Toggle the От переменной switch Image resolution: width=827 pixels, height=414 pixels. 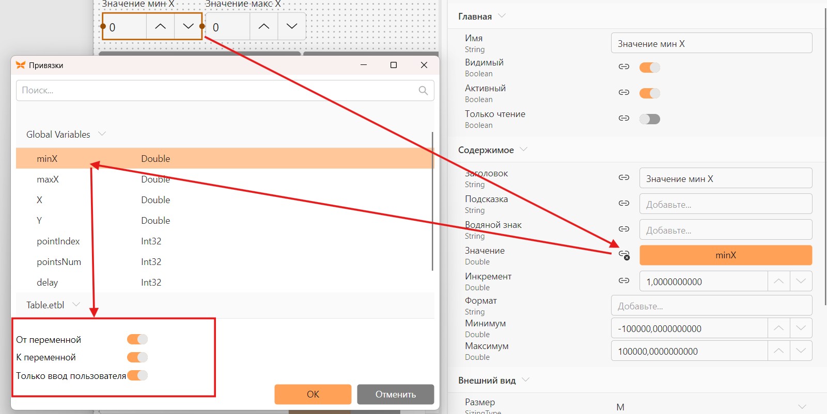pos(137,339)
